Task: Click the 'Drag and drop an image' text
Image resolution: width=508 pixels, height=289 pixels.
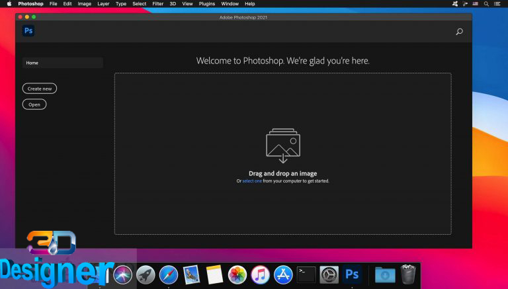Action: click(x=283, y=173)
